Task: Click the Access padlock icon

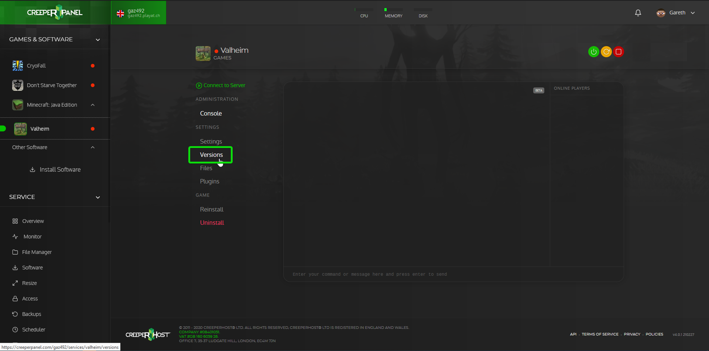Action: point(15,299)
